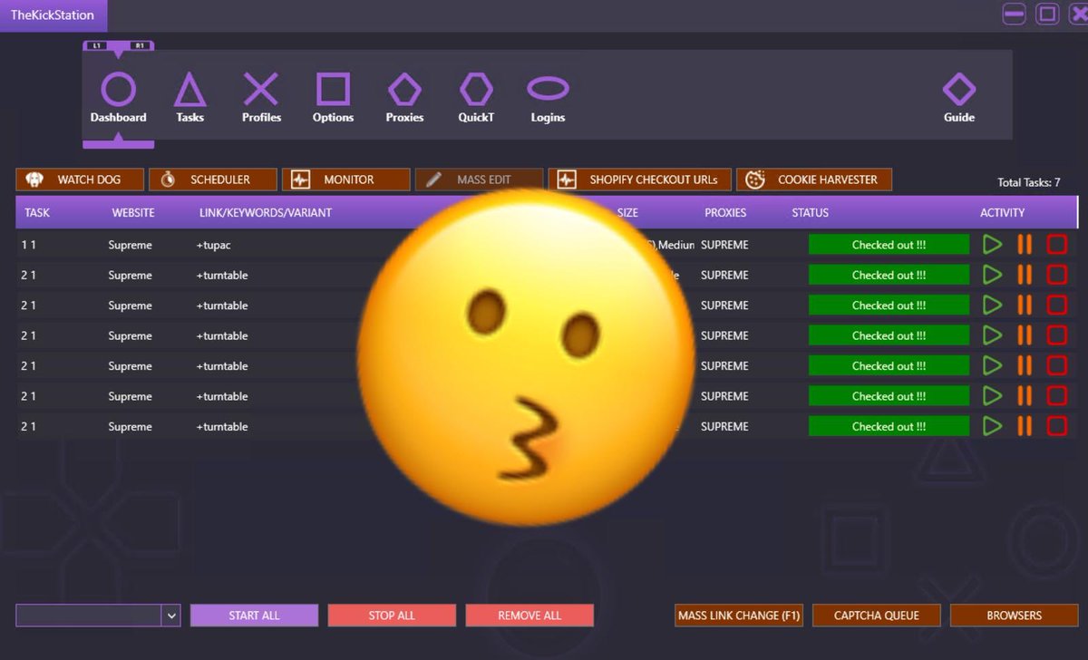Sort by the WEBSITE column header
The image size is (1088, 660).
[x=133, y=213]
